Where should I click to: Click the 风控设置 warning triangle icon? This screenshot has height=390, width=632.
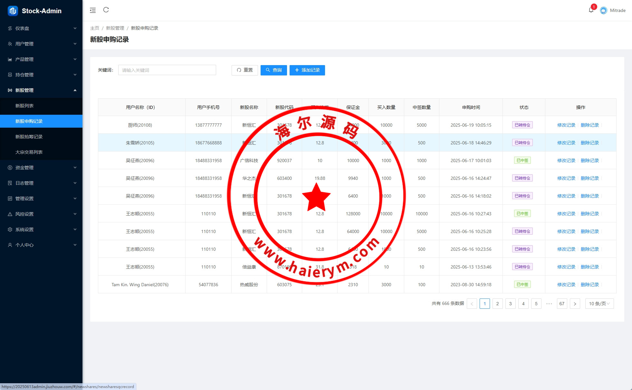coord(10,214)
